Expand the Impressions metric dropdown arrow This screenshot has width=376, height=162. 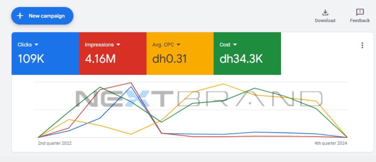[118, 45]
